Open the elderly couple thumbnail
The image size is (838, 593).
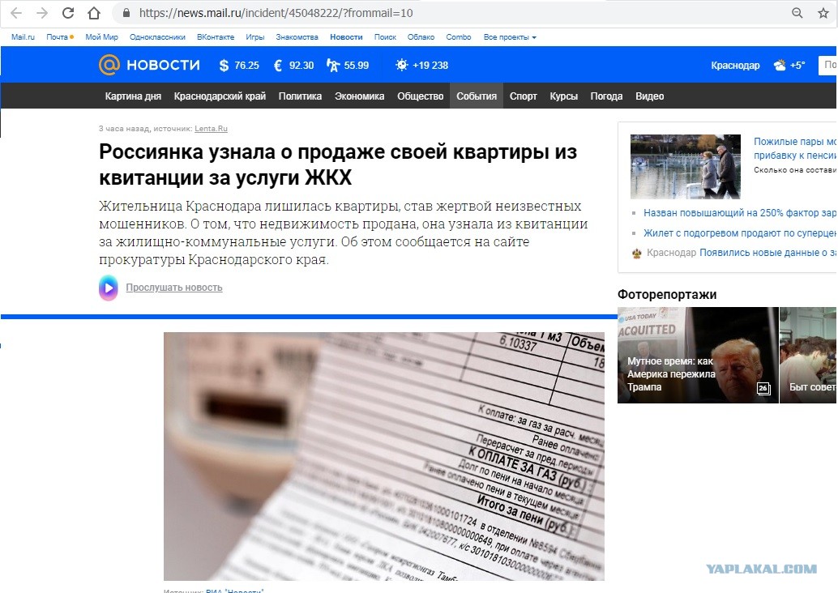(x=685, y=167)
